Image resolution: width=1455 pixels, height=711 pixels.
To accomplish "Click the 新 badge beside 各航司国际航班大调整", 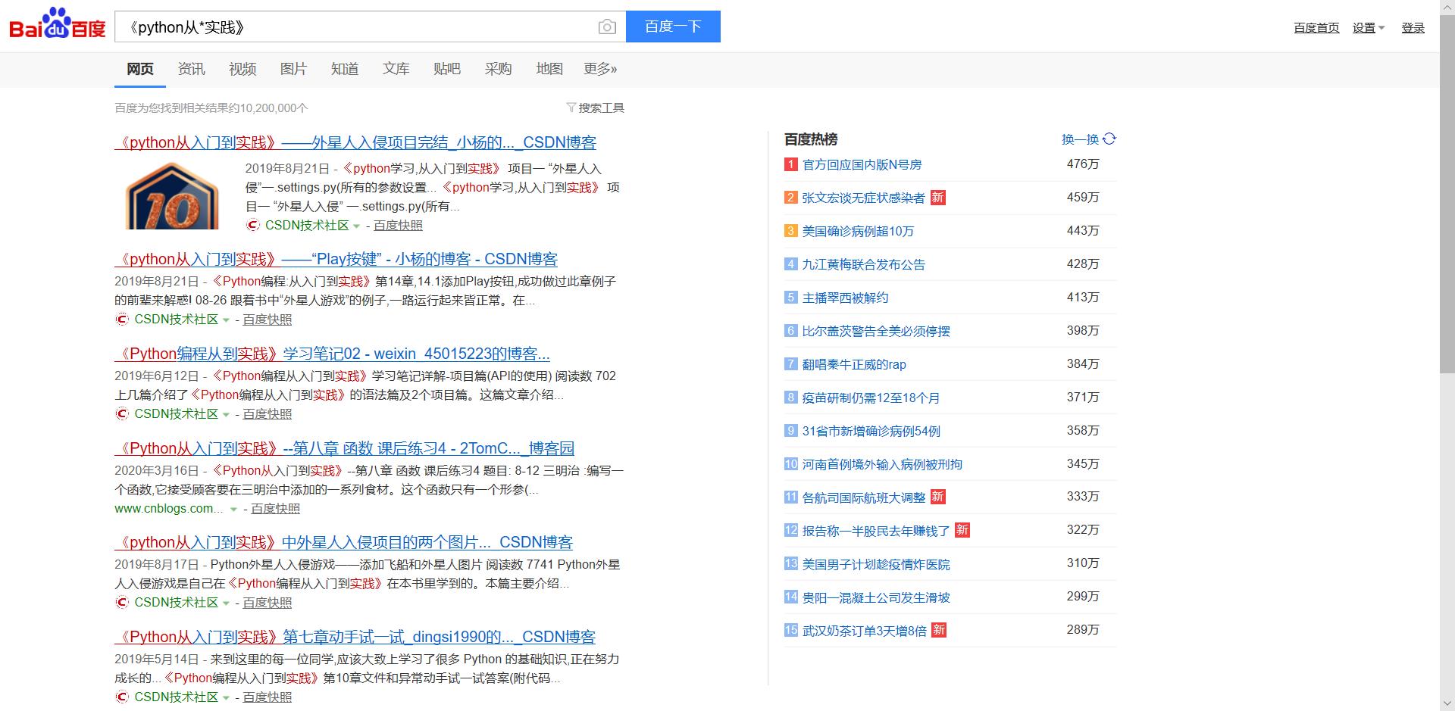I will 937,497.
